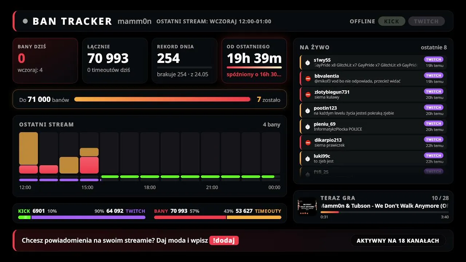Click the TWITCH badge on bbvalentia row
Image resolution: width=466 pixels, height=262 pixels.
[434, 75]
